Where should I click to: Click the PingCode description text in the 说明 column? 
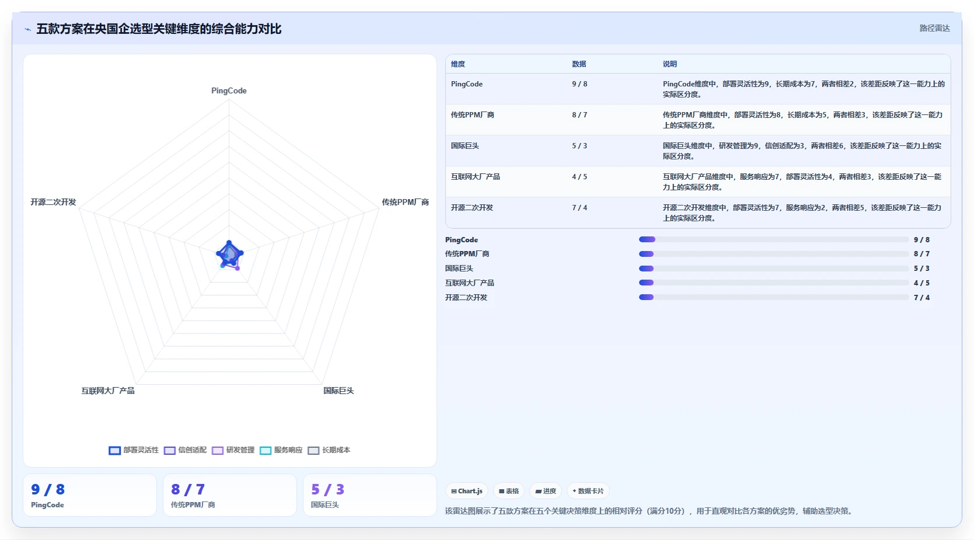[804, 89]
